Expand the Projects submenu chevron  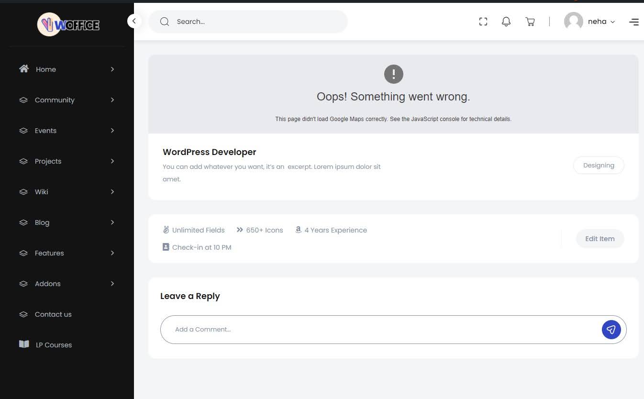tap(112, 161)
